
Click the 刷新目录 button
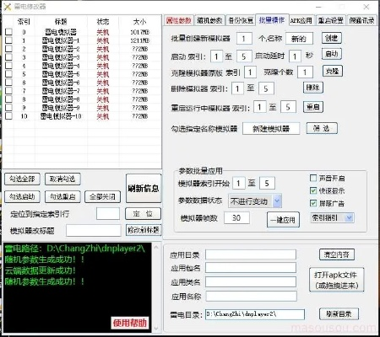click(x=339, y=313)
